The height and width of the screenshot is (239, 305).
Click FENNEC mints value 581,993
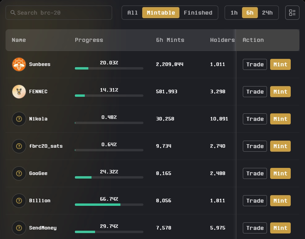pyautogui.click(x=166, y=92)
